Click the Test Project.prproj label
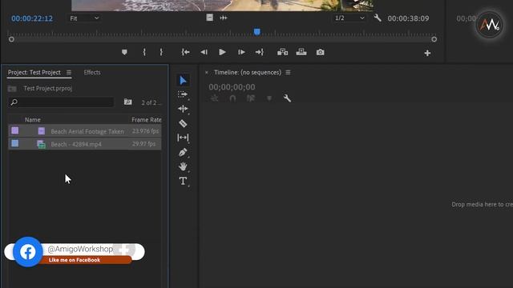513x288 pixels. (x=48, y=89)
